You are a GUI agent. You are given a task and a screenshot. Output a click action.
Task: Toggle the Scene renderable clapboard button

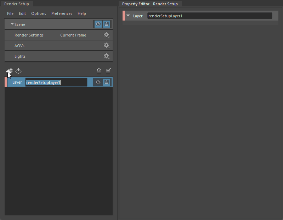[107, 24]
